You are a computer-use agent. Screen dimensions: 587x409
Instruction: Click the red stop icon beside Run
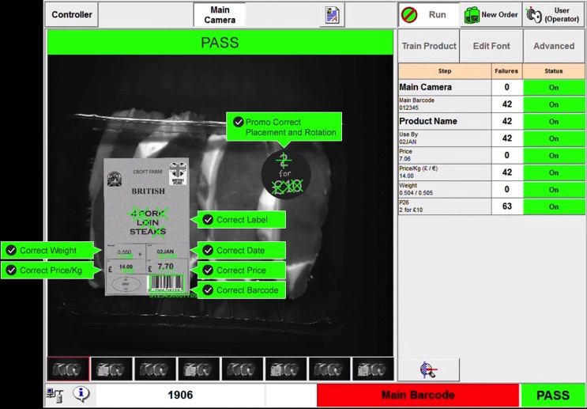tap(408, 15)
